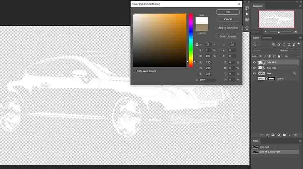Open the Navigator panel flyout menu

click(x=300, y=6)
